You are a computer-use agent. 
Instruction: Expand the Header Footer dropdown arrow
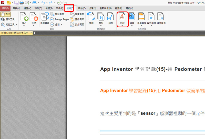point(142,26)
